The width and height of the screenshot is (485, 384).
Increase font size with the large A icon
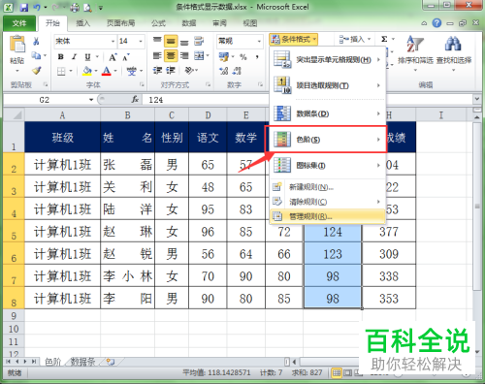pos(113,57)
